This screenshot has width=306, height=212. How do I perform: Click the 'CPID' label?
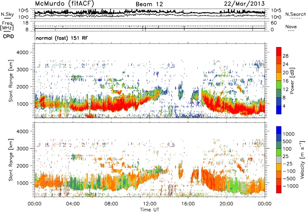pos(8,36)
